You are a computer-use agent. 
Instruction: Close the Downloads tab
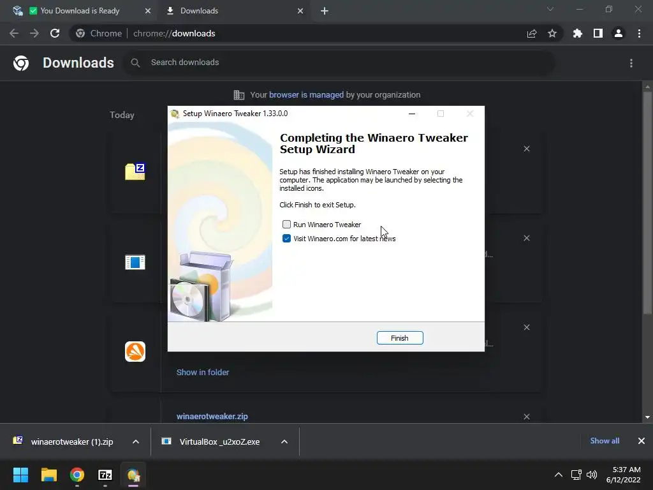pyautogui.click(x=300, y=11)
